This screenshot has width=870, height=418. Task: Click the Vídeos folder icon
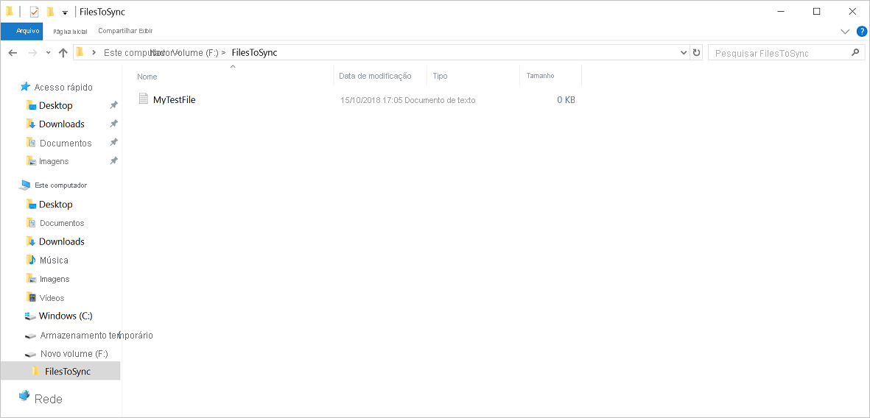[x=31, y=297]
